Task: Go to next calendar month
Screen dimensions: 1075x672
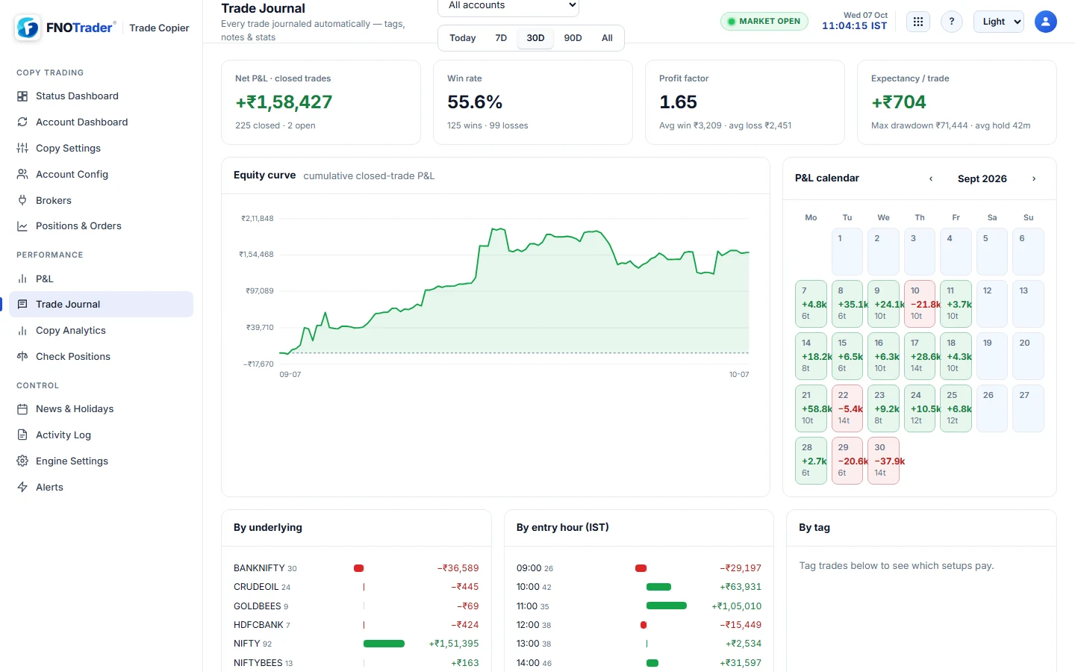Action: pos(1034,178)
